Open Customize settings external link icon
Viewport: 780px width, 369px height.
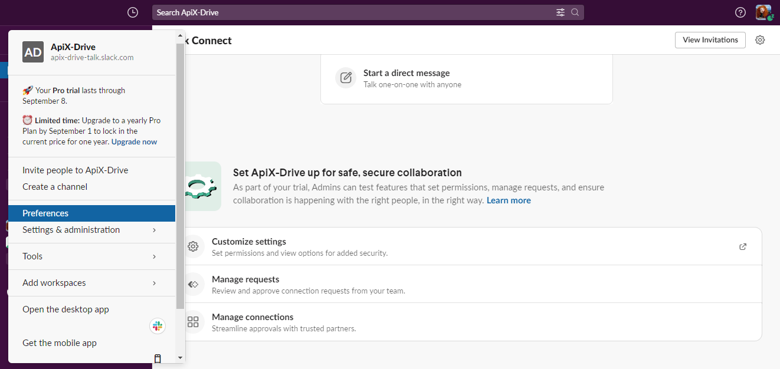743,246
